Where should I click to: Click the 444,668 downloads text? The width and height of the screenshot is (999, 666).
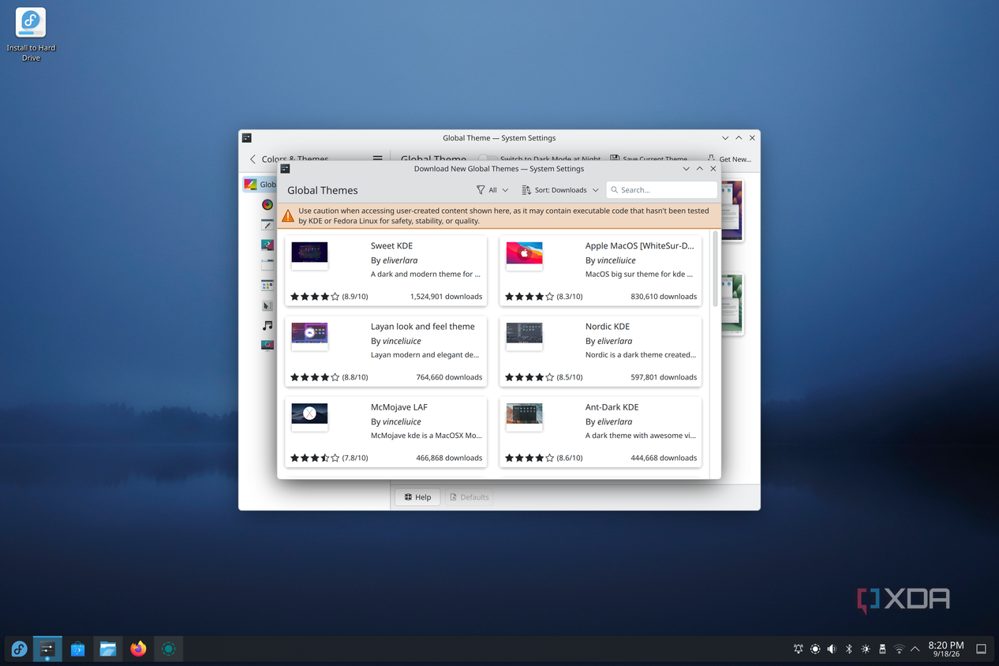pos(664,458)
